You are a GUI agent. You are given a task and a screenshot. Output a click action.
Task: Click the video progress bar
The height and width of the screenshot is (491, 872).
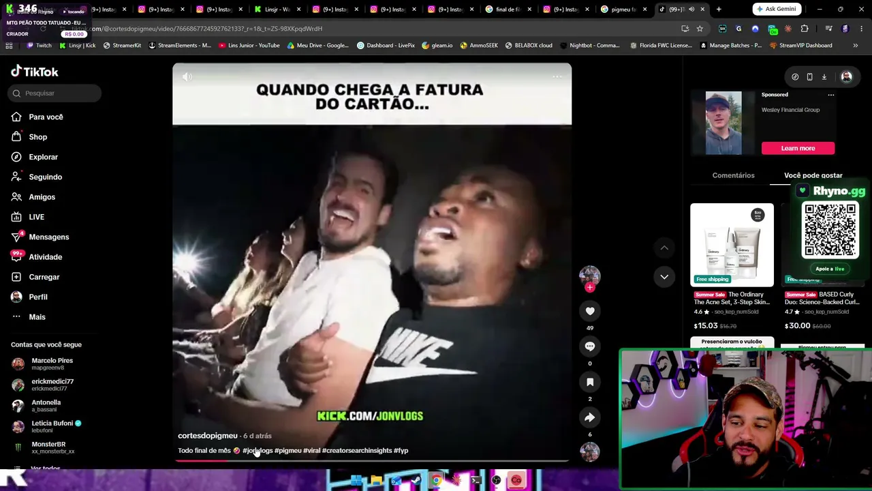click(372, 460)
